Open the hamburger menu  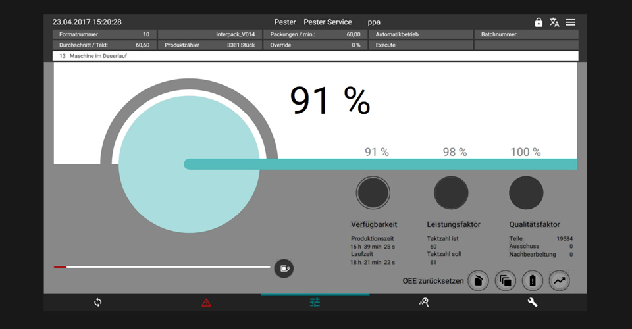[570, 22]
